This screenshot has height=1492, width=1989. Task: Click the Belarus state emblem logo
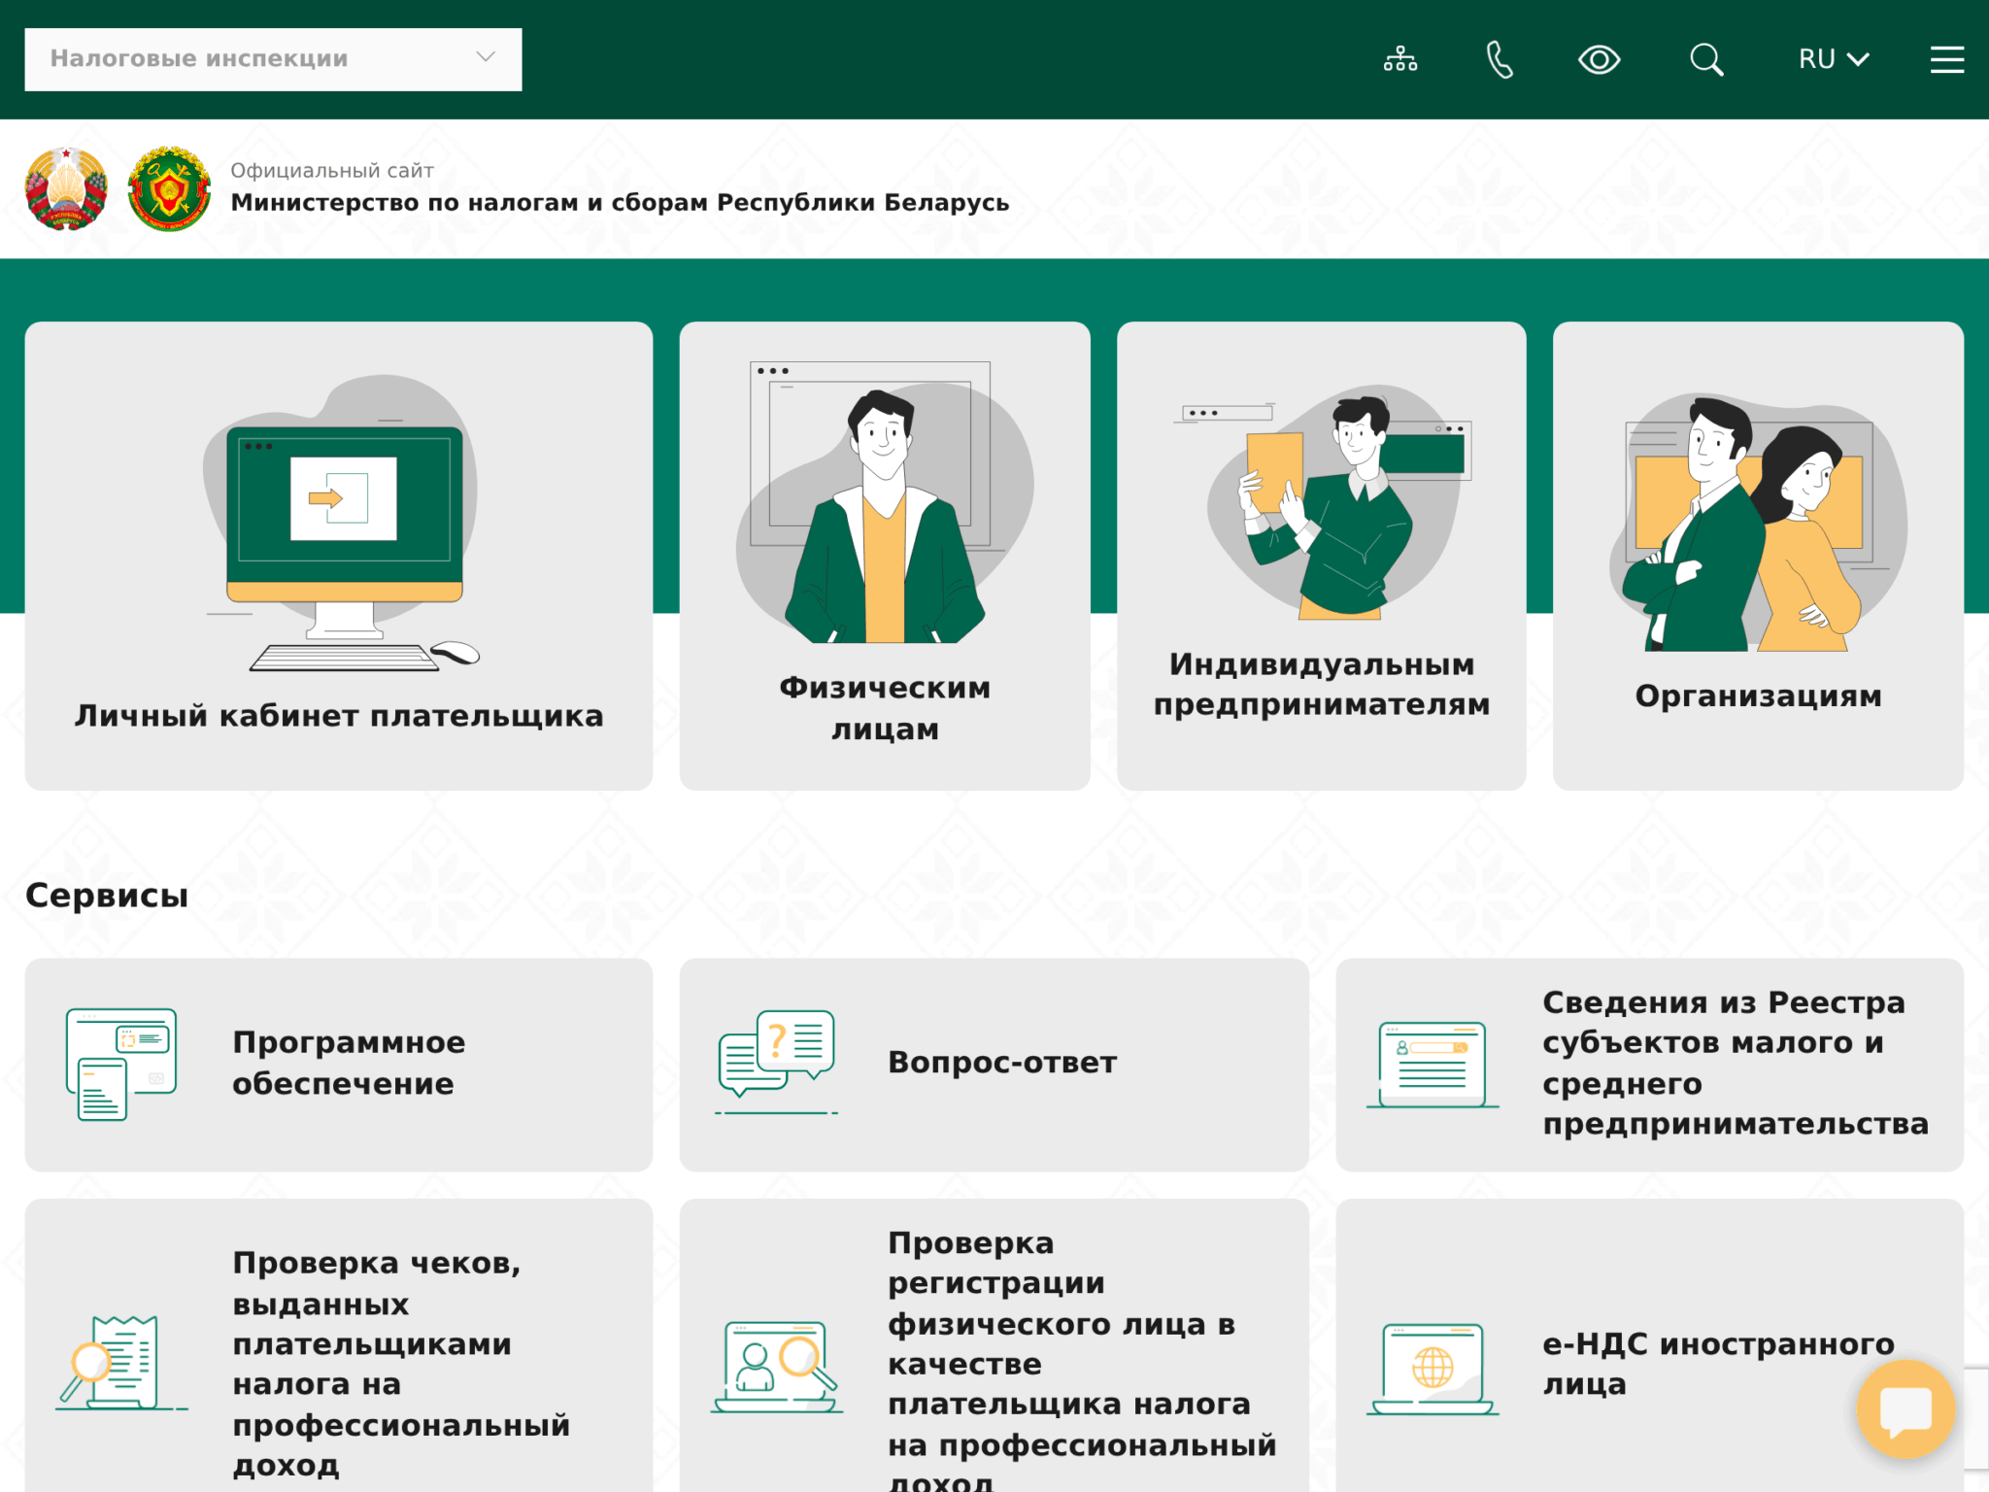click(66, 188)
